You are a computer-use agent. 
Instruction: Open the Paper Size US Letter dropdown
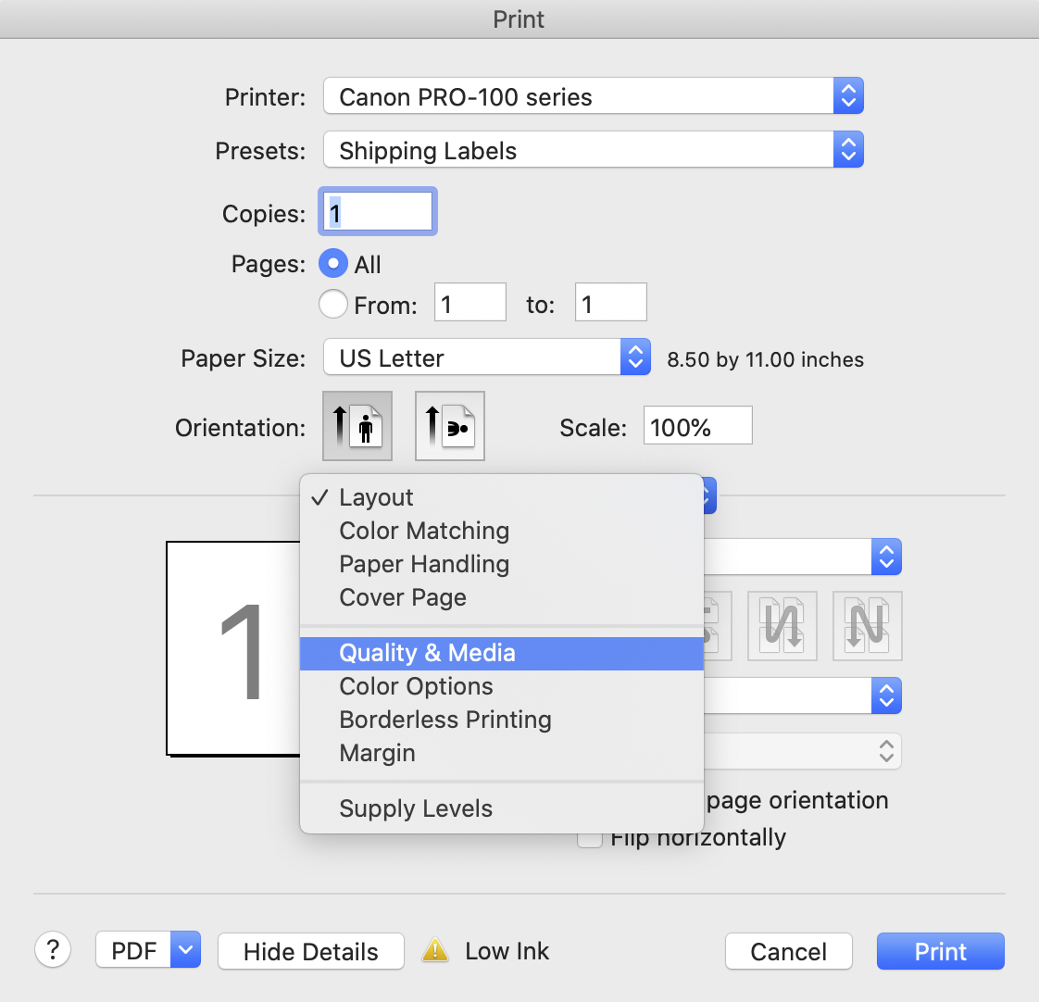[x=487, y=357]
